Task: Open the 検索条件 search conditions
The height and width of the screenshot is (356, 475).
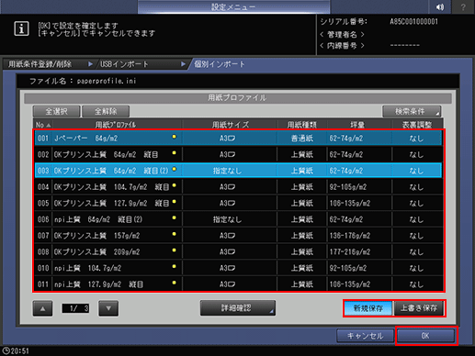Action: tap(412, 111)
